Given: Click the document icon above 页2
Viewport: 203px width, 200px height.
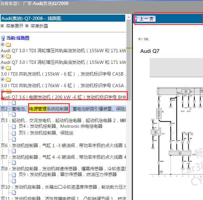Looking at the screenshot, I should (x=14, y=103).
